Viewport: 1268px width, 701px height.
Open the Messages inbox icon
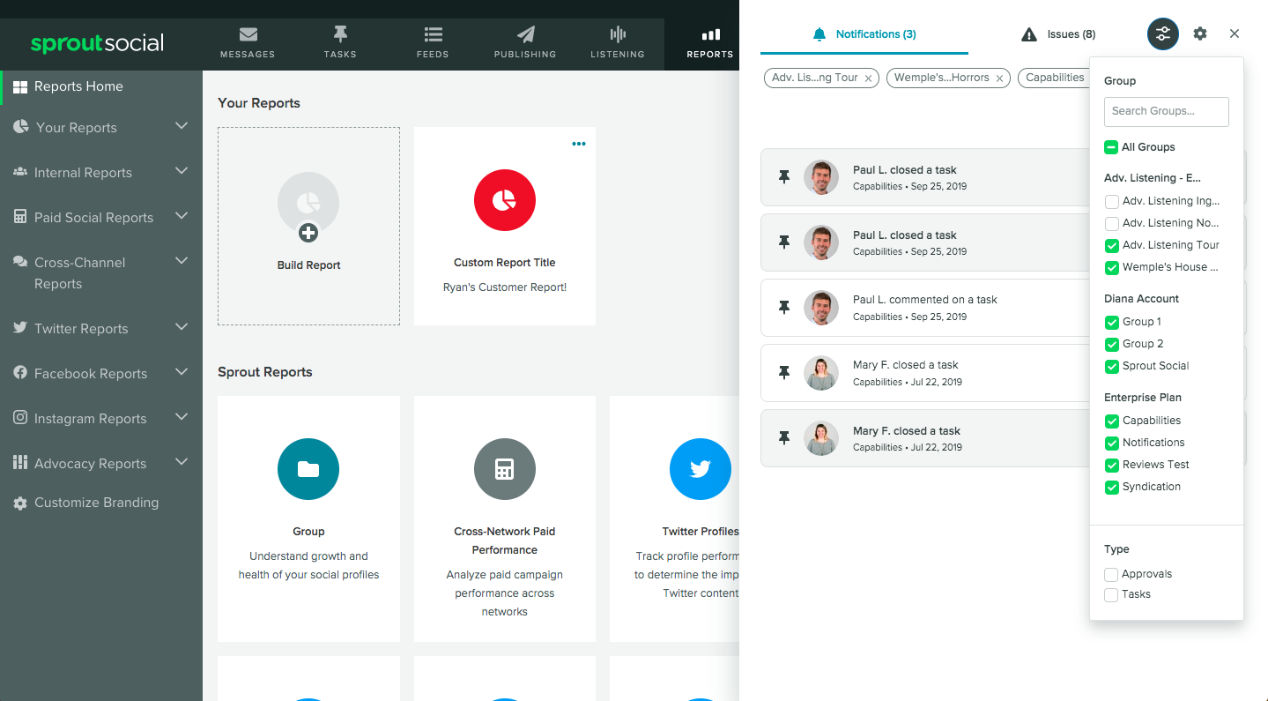pos(248,35)
